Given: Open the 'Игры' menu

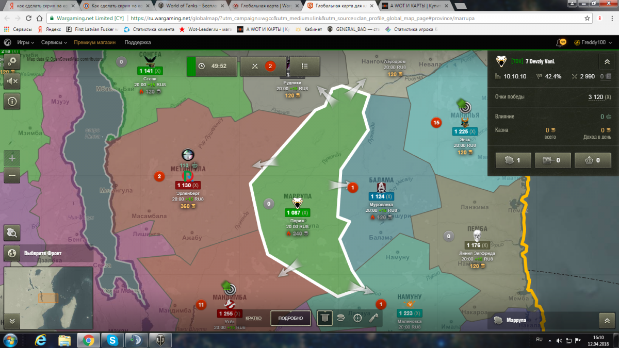Looking at the screenshot, I should [x=25, y=42].
